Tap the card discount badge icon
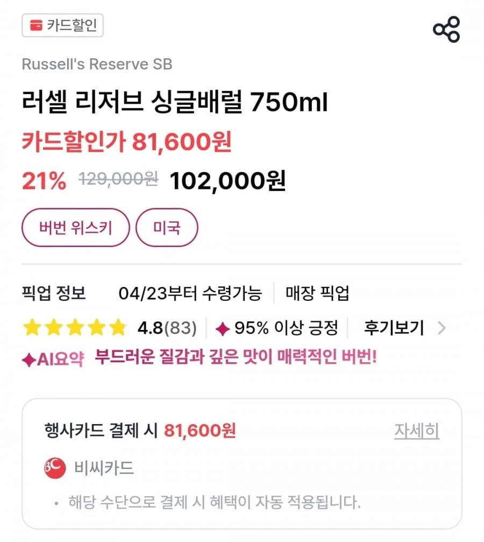Screen dimensions: 484x542 36,26
